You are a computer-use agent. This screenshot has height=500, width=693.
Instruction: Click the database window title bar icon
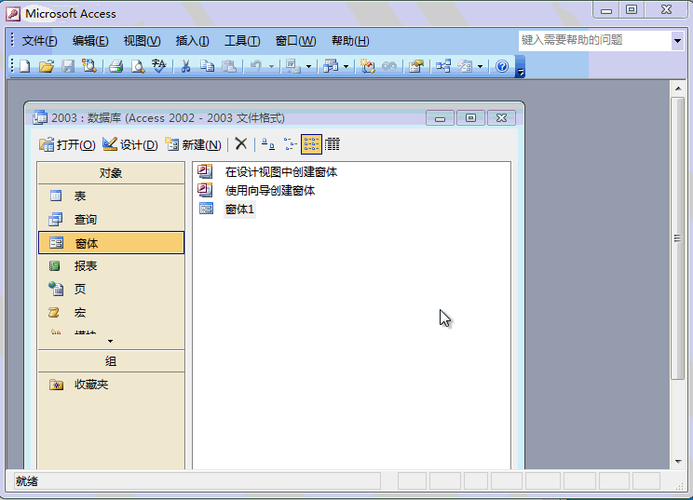click(40, 117)
